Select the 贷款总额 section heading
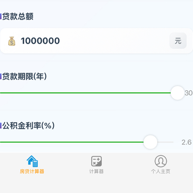The image size is (193, 193). (18, 16)
